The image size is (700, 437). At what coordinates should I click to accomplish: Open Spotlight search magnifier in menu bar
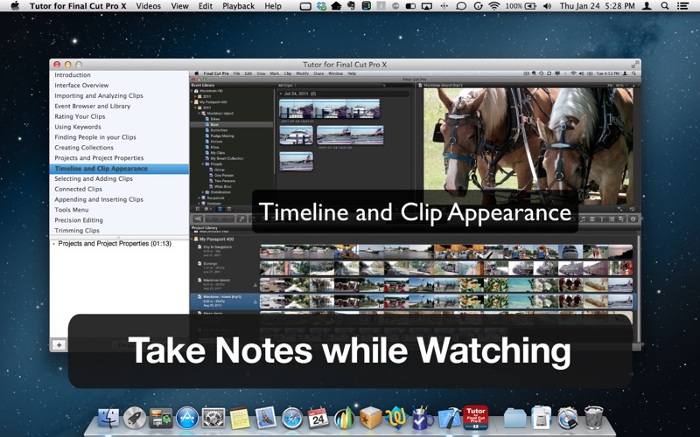[665, 6]
